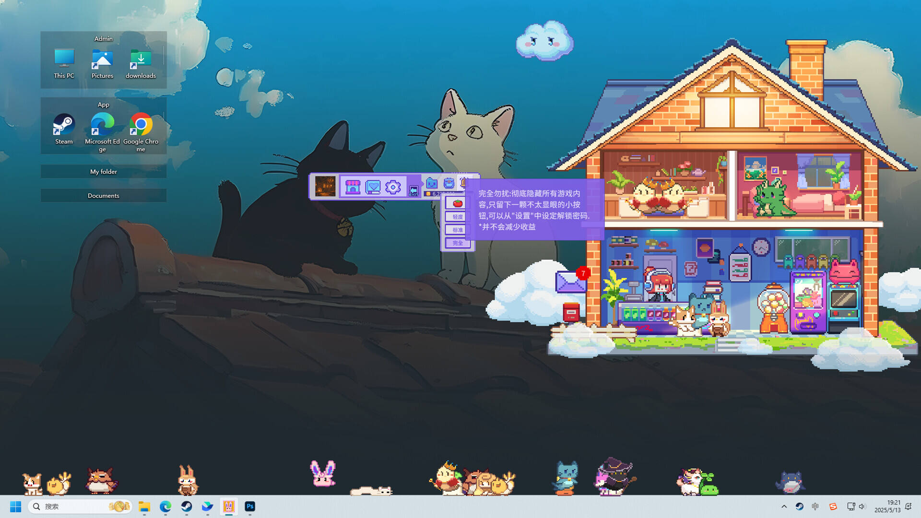The height and width of the screenshot is (518, 921).
Task: Open the shop storefront icon in game toolbar
Action: (353, 187)
